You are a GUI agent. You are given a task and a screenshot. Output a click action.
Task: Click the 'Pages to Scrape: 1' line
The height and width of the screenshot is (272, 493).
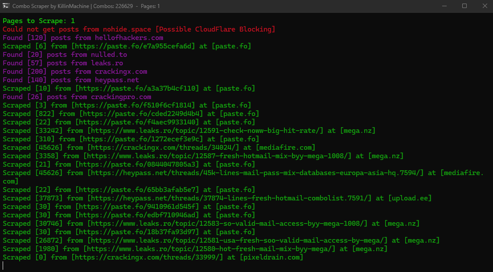coord(39,21)
